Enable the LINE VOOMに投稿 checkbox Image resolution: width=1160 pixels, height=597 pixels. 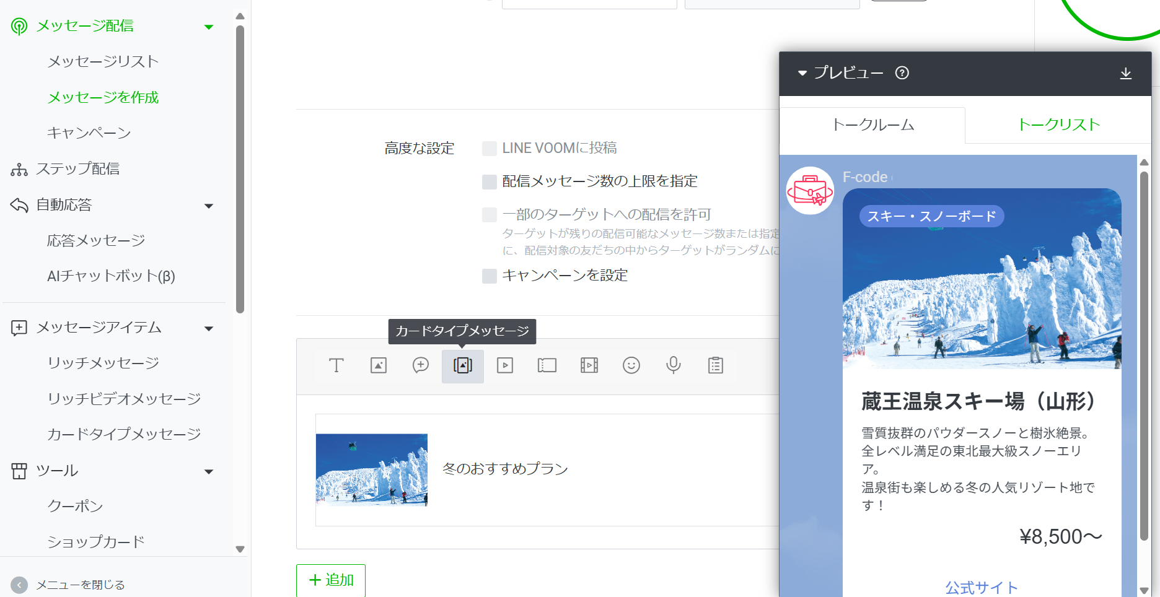(x=490, y=149)
